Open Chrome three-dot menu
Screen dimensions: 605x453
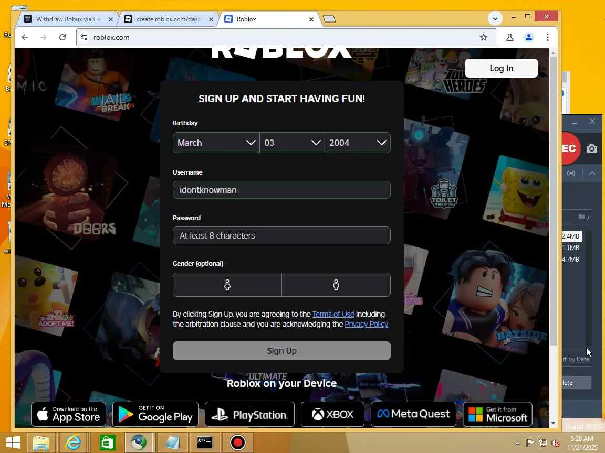point(548,37)
